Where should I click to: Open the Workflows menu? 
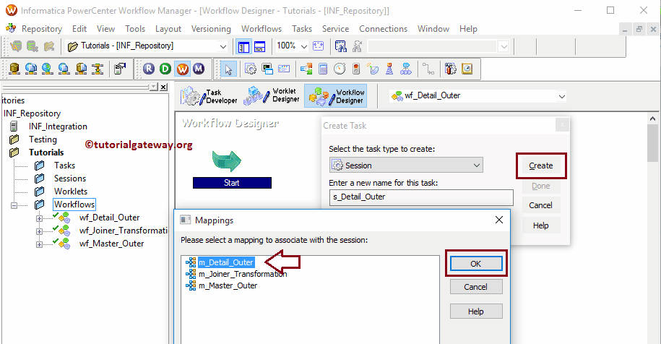(262, 29)
